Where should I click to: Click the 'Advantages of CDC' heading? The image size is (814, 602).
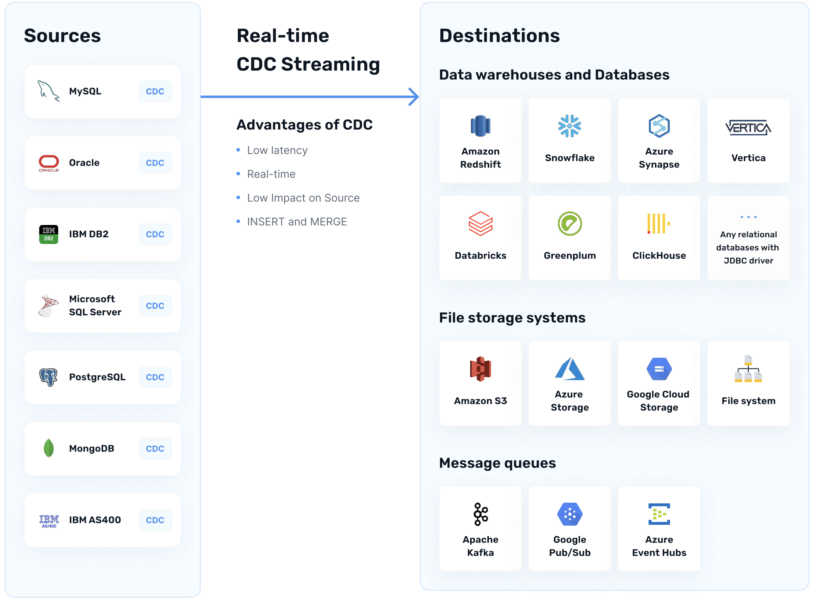pos(305,125)
